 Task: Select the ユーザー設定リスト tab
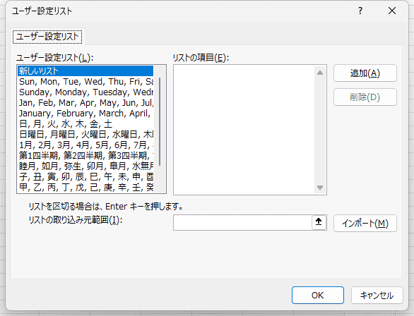click(x=47, y=37)
